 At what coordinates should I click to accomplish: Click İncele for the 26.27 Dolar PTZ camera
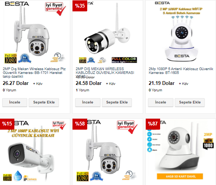pos(15,102)
